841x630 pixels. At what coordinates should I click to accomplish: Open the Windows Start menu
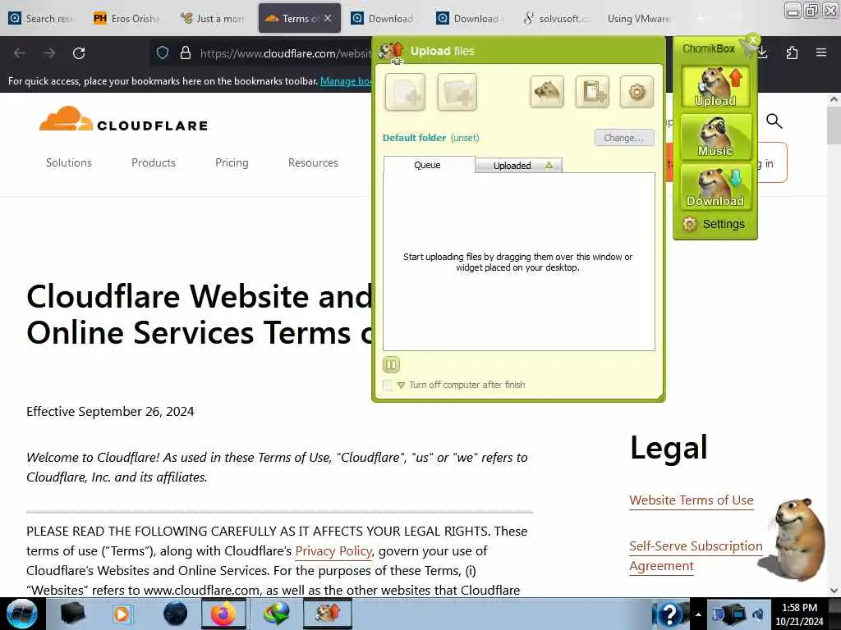[x=21, y=614]
